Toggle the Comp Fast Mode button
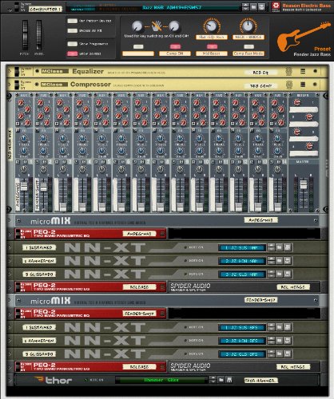 pyautogui.click(x=249, y=47)
